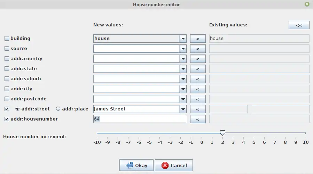Copy existing addr:postcode value with < button

coord(198,99)
